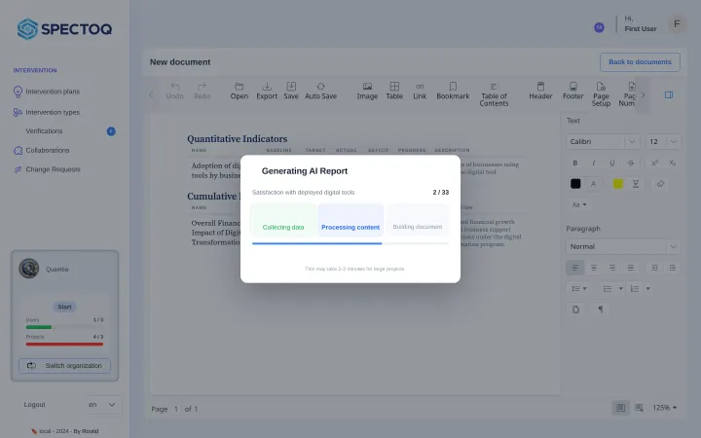This screenshot has height=438, width=701.
Task: Click the page break document icon
Action: click(x=575, y=310)
